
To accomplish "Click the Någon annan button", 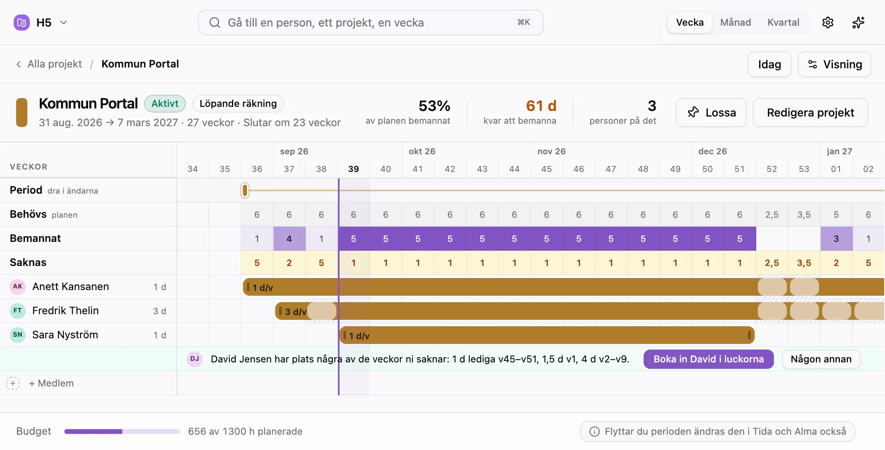I will [821, 359].
